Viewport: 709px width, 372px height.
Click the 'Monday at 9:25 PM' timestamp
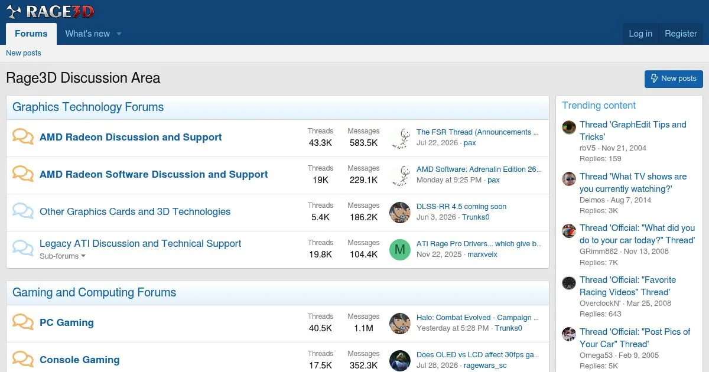click(449, 180)
